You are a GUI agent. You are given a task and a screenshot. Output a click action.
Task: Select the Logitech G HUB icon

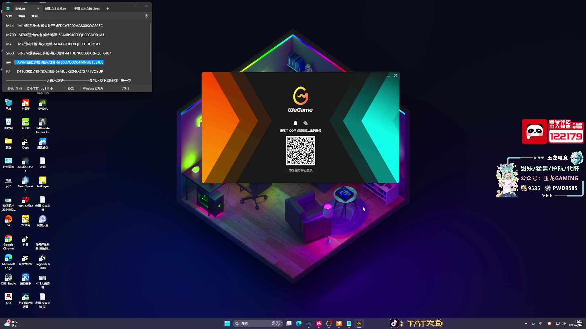click(x=43, y=262)
